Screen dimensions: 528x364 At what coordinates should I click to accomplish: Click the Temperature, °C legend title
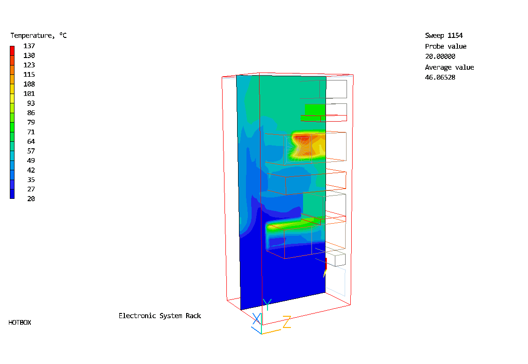pyautogui.click(x=38, y=36)
